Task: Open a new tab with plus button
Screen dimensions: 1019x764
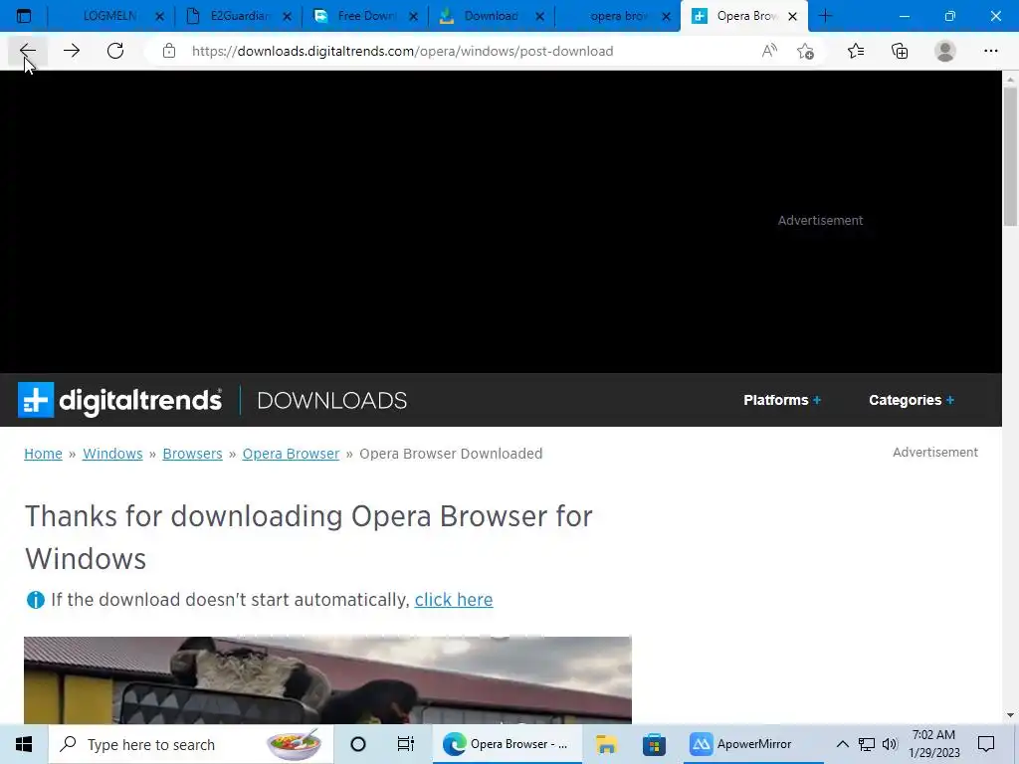Action: click(x=825, y=16)
